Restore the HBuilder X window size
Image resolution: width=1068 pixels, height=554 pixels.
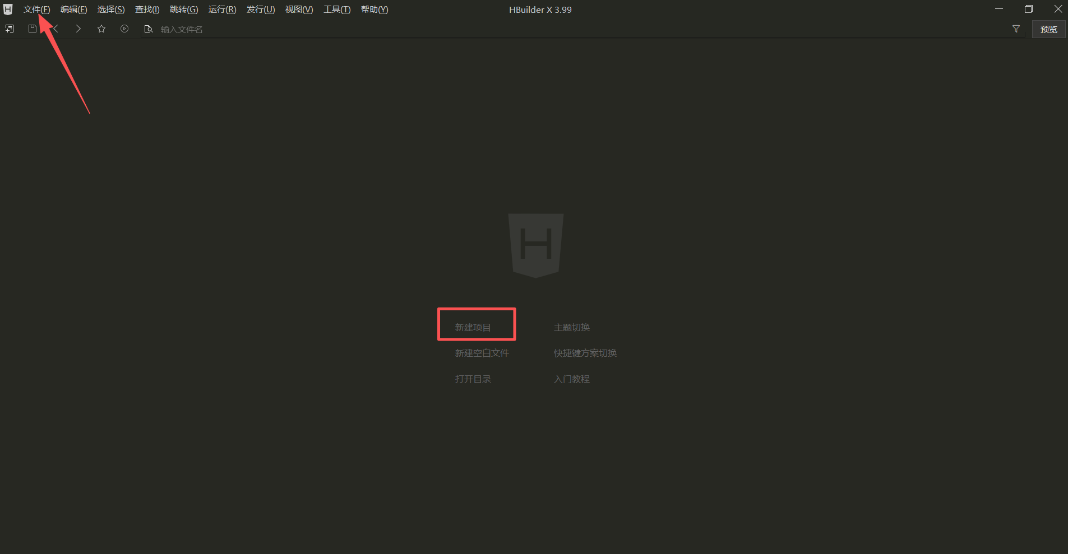coord(1029,9)
